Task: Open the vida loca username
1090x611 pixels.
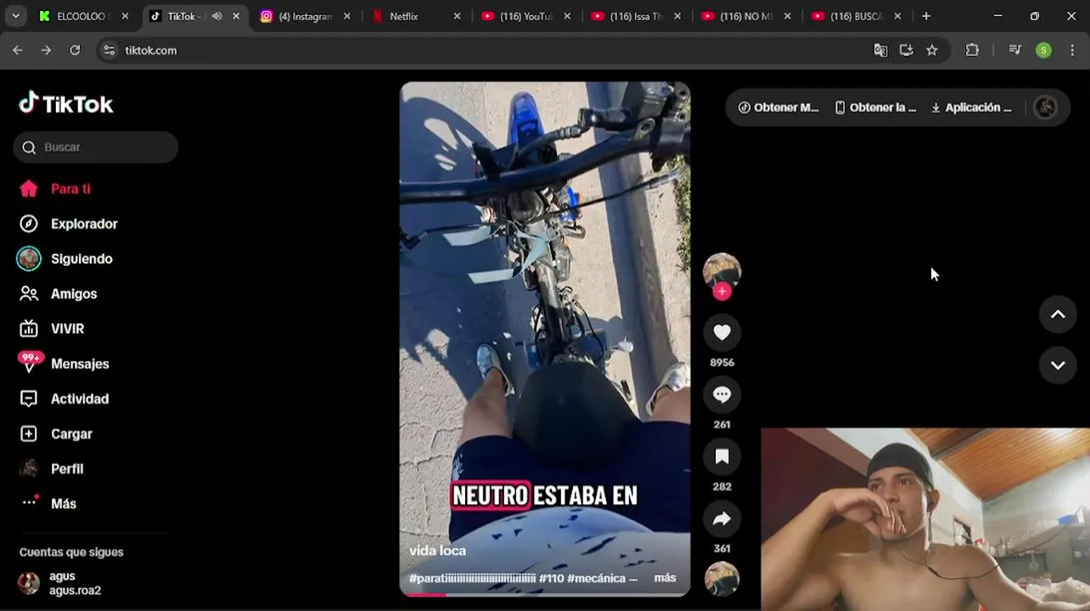Action: [x=437, y=551]
